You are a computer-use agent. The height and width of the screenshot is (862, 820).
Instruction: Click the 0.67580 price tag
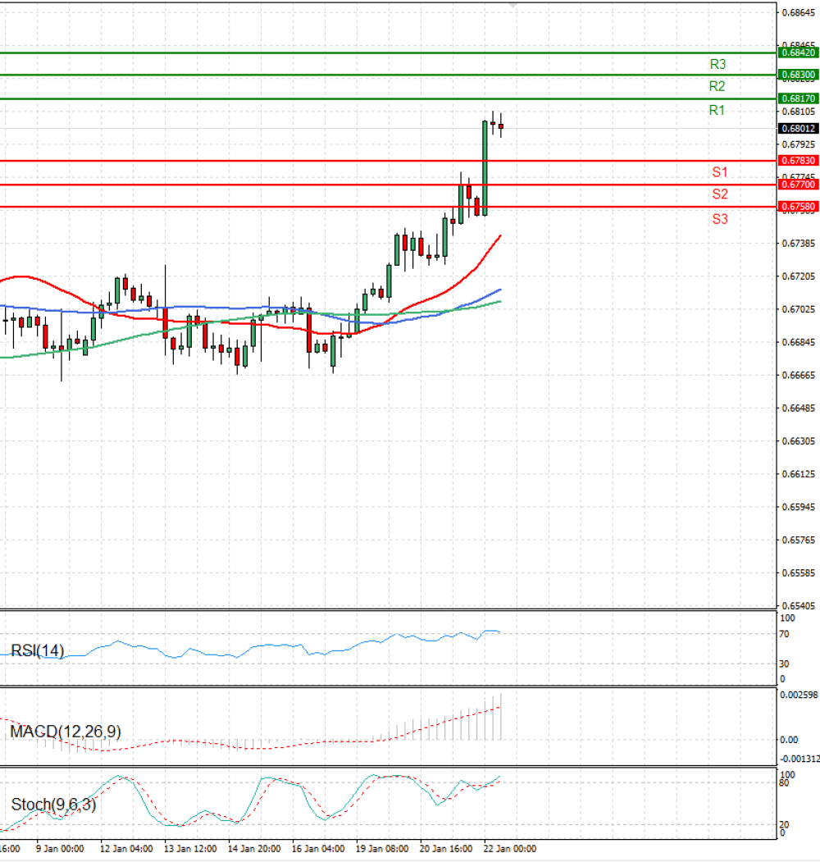click(x=800, y=206)
